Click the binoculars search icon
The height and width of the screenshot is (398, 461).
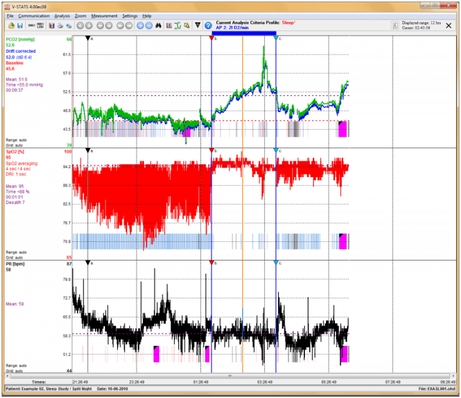pyautogui.click(x=158, y=26)
